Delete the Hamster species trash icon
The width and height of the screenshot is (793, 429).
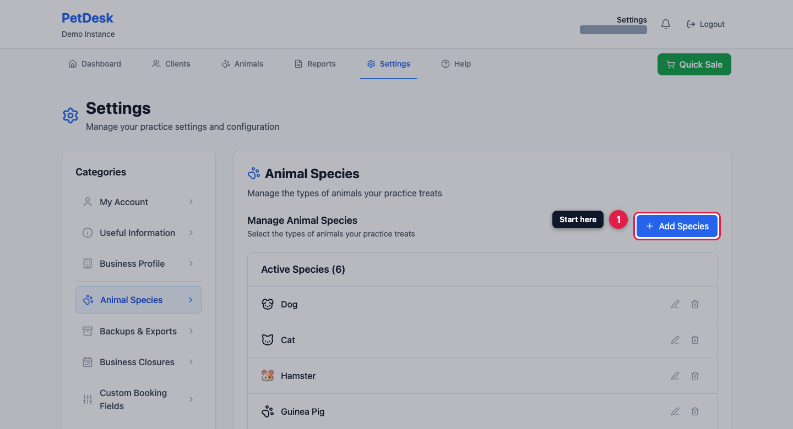[695, 376]
